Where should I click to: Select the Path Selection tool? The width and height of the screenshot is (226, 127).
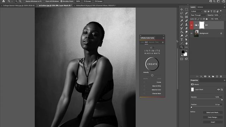(x=186, y=40)
